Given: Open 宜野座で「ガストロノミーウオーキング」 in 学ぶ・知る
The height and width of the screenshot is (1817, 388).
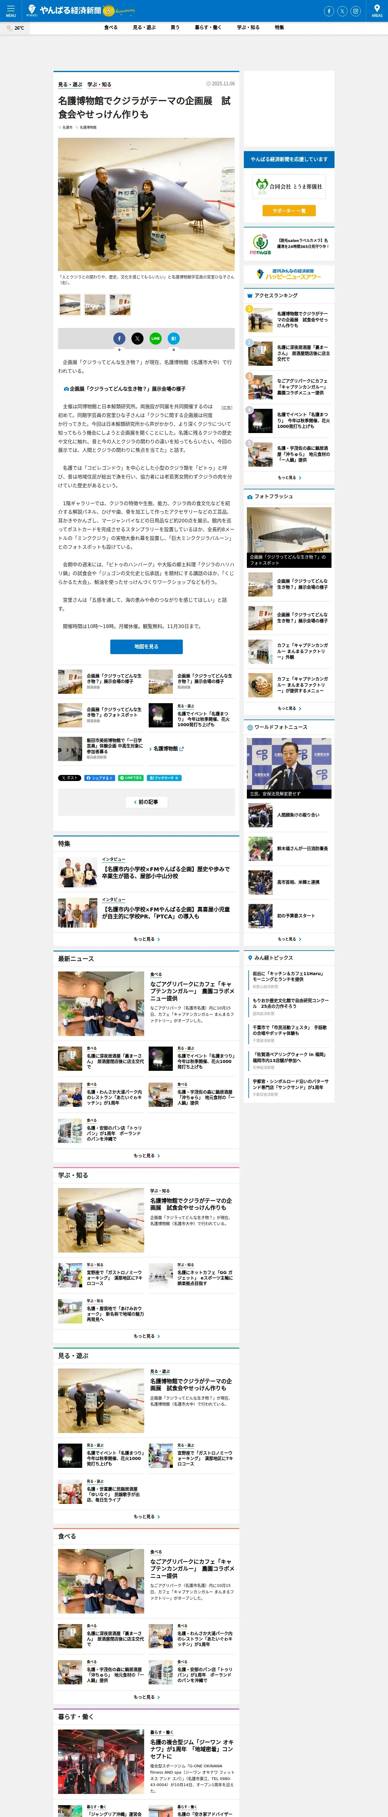Looking at the screenshot, I should tap(101, 1275).
